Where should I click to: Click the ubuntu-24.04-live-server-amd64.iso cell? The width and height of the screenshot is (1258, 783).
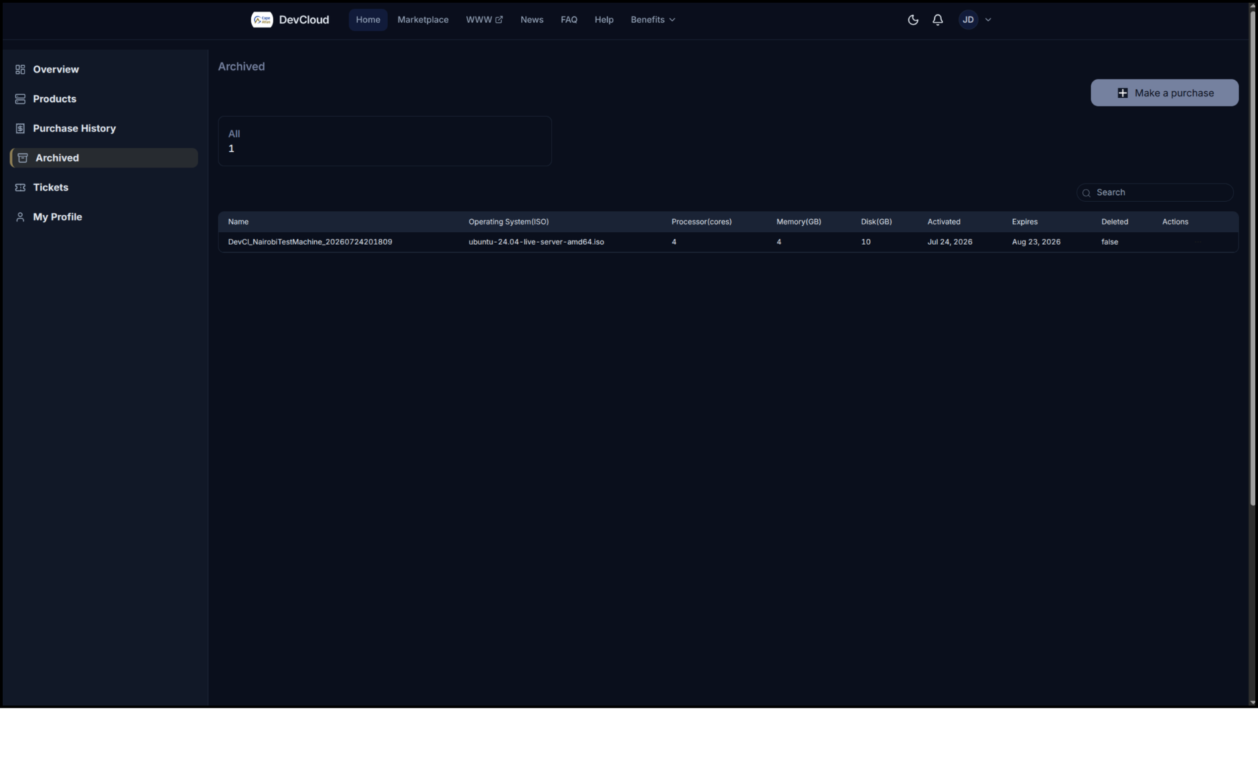point(536,241)
